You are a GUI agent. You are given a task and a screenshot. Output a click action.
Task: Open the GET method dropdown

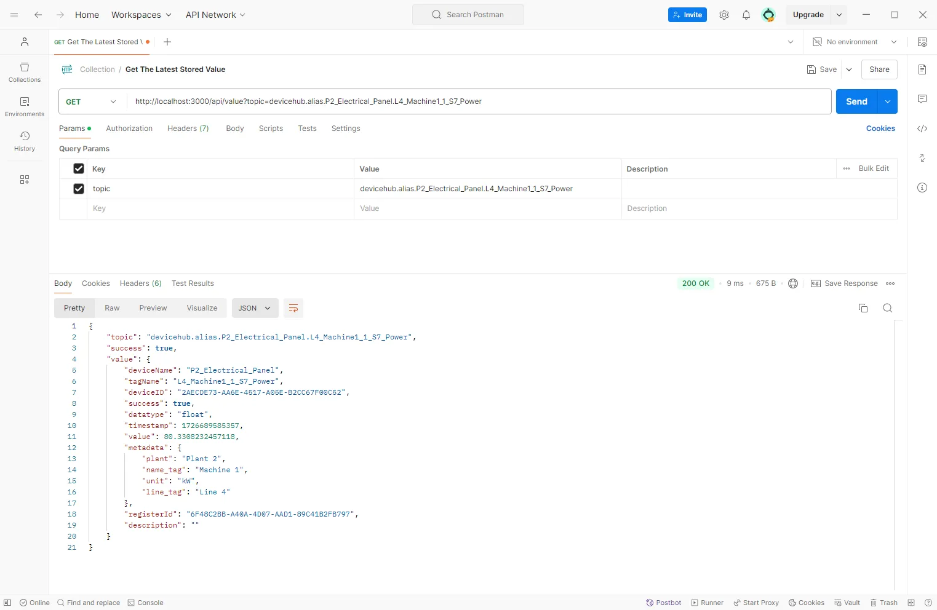92,101
